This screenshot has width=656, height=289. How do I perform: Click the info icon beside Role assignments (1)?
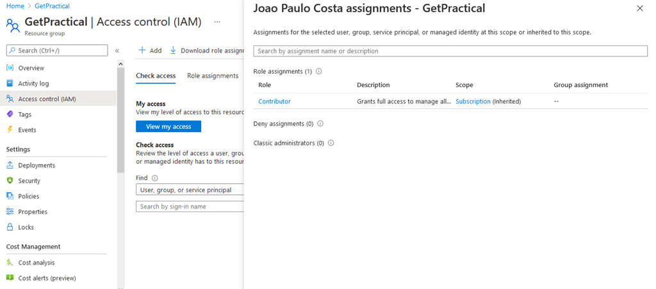pos(319,71)
